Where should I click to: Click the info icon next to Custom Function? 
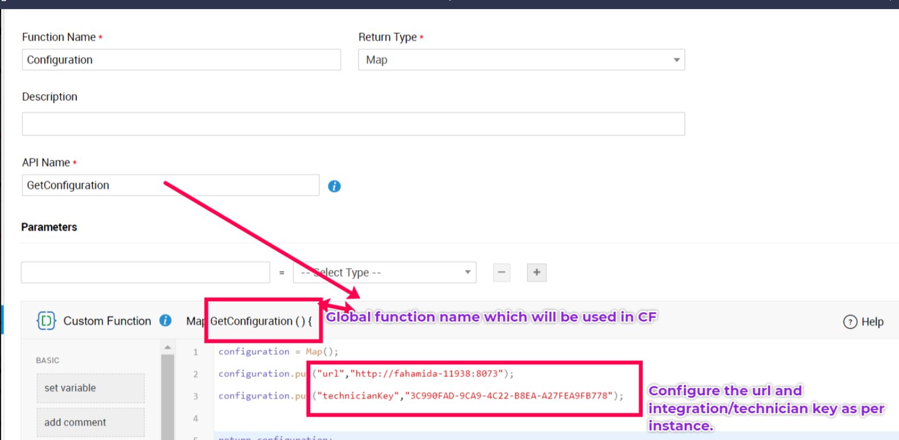point(166,321)
